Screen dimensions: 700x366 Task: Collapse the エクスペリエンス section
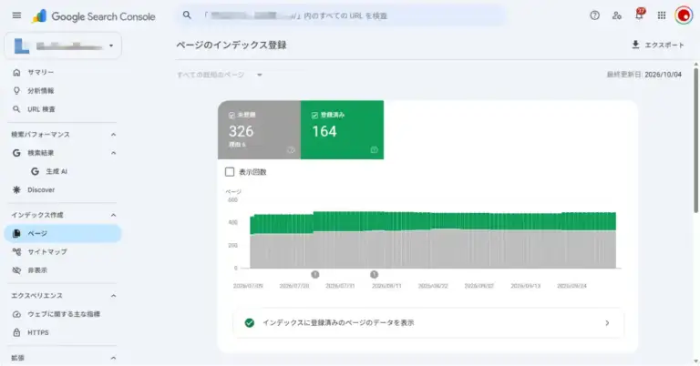(x=113, y=296)
